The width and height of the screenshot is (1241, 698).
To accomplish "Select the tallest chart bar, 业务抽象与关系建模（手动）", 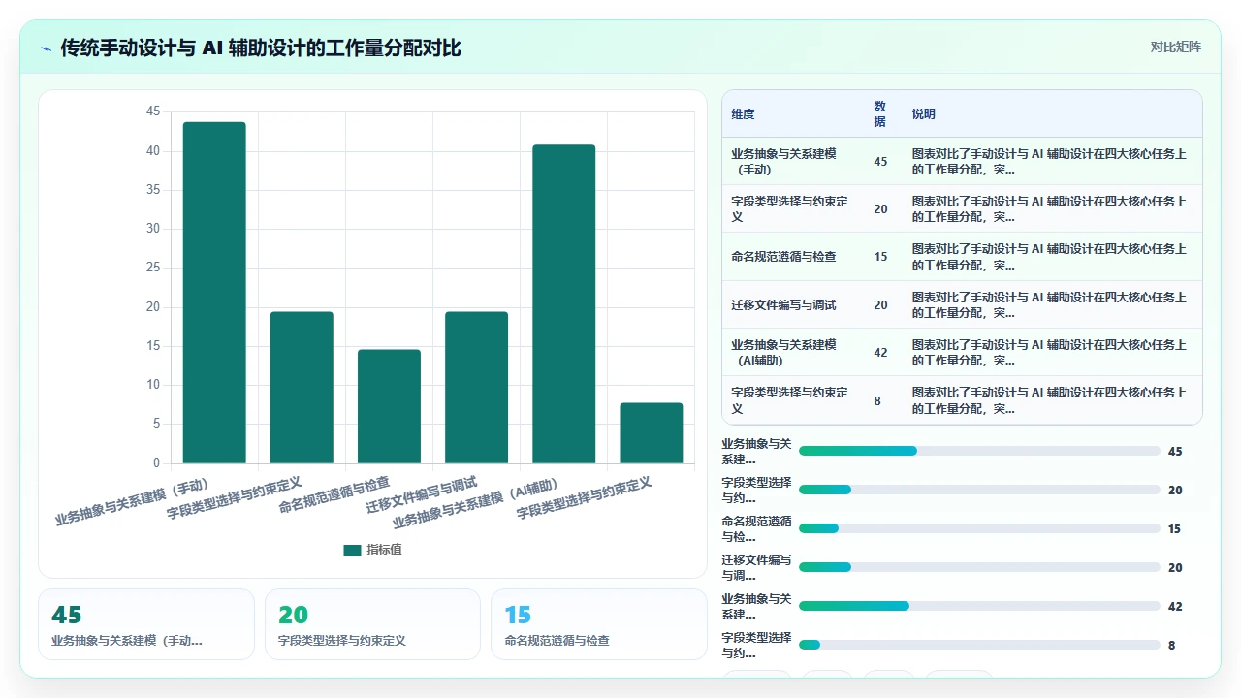I will pyautogui.click(x=214, y=293).
